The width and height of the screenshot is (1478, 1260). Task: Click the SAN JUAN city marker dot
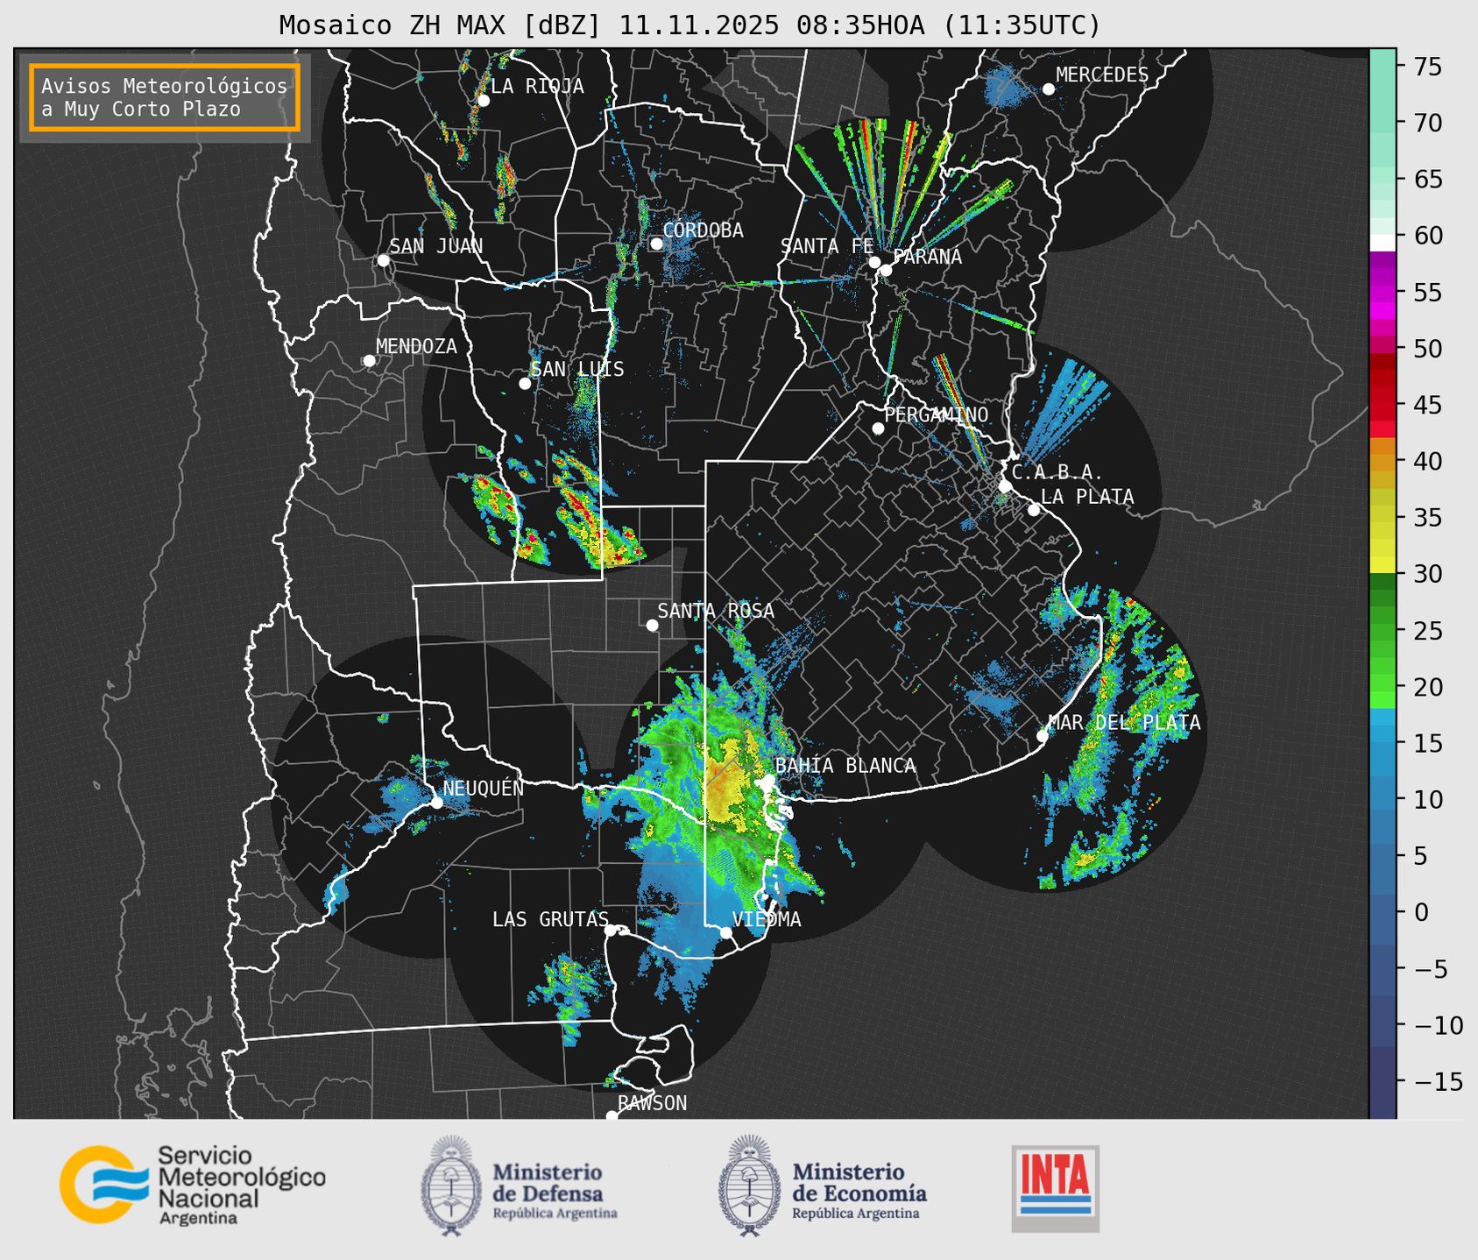383,260
